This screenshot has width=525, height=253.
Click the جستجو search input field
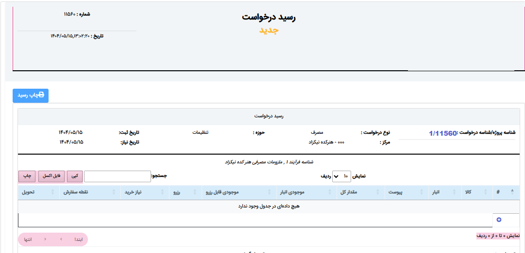click(x=117, y=176)
